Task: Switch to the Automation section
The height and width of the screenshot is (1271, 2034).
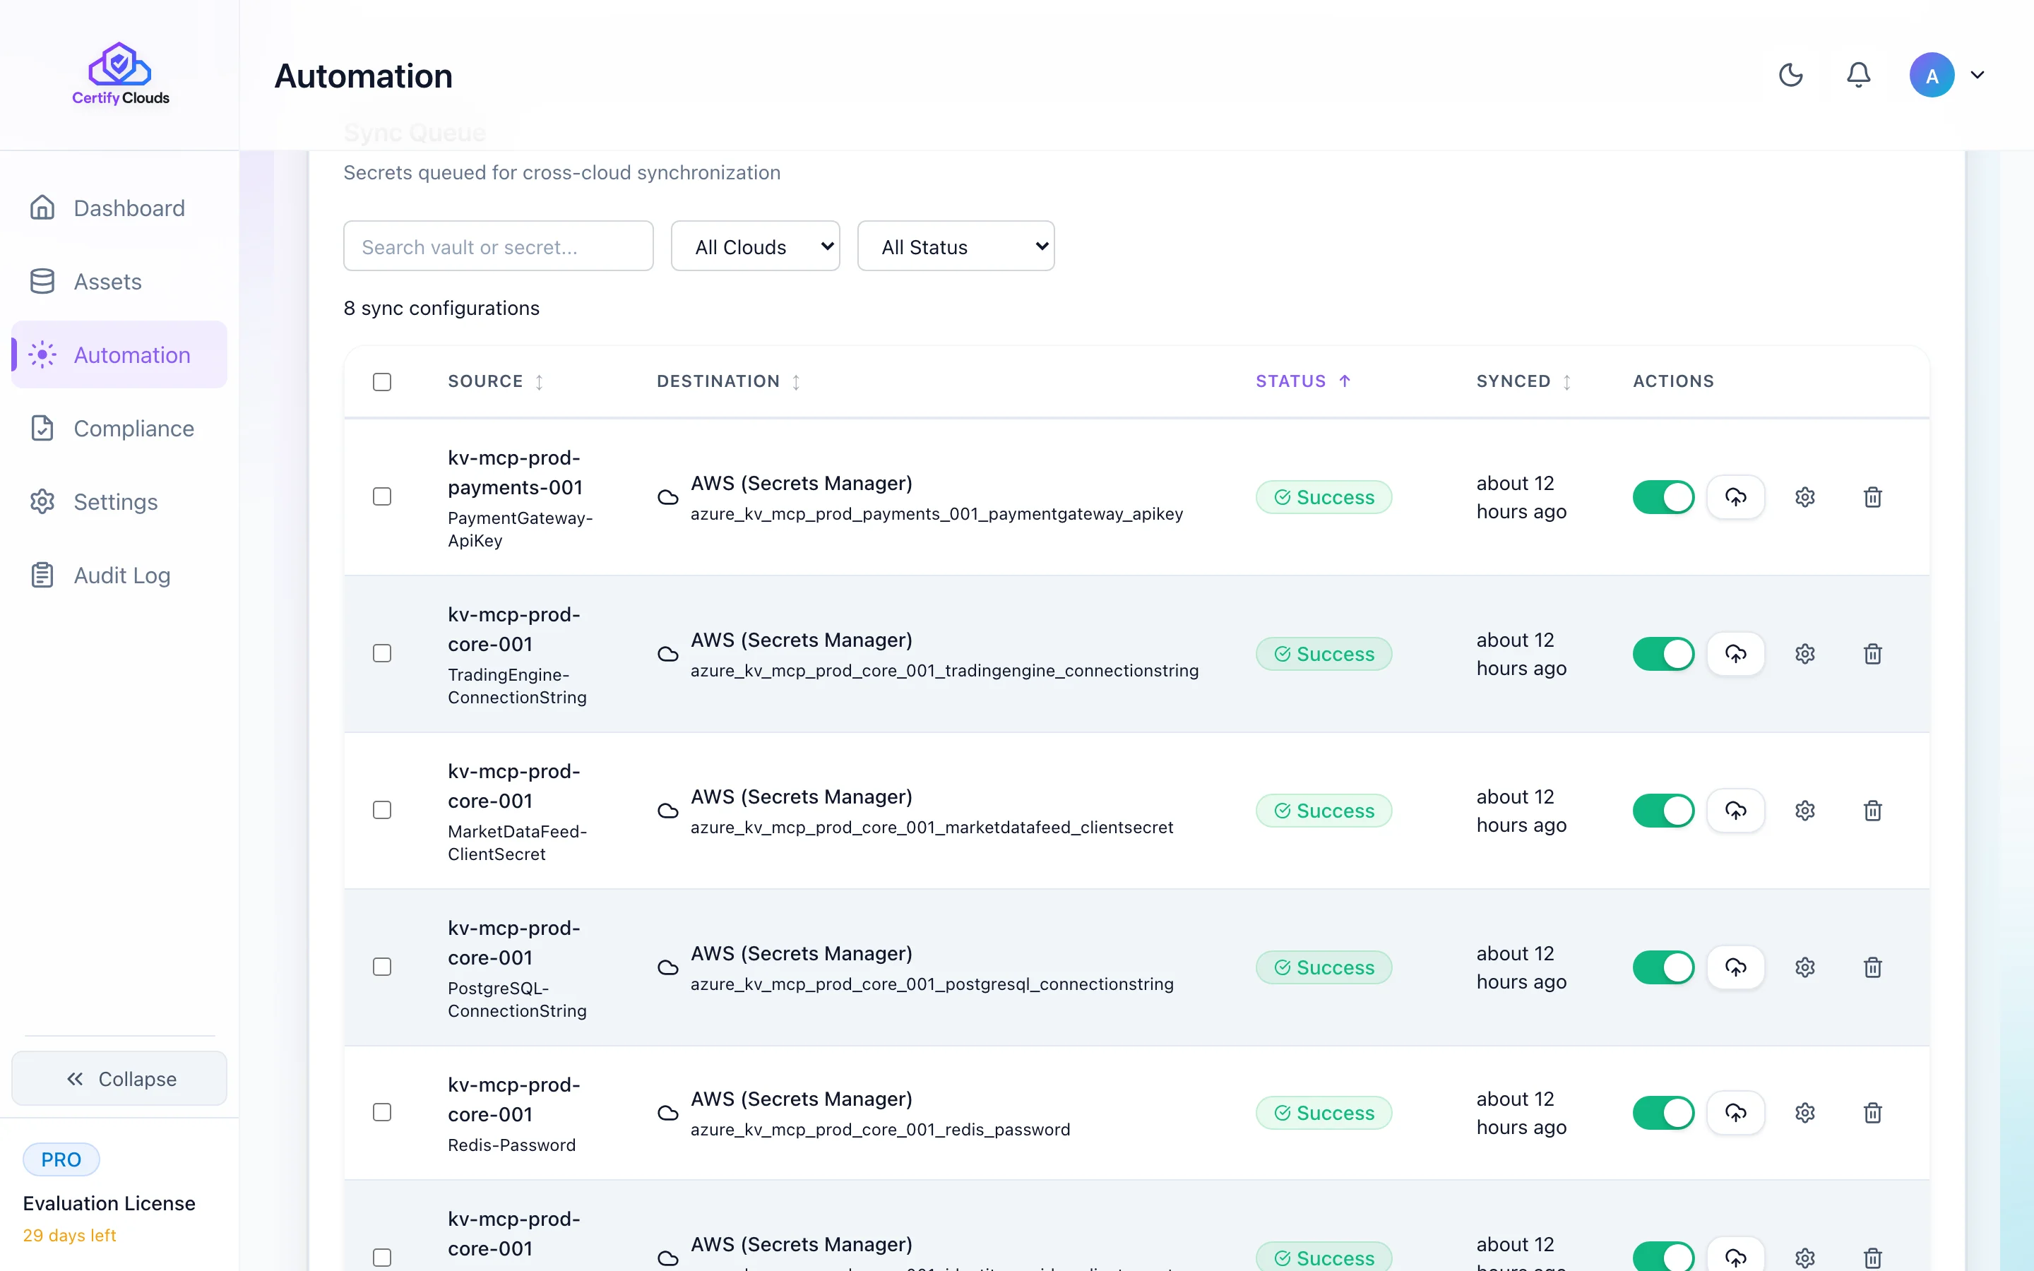Action: pyautogui.click(x=132, y=354)
